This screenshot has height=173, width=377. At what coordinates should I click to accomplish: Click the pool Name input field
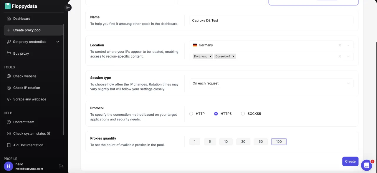(x=271, y=21)
